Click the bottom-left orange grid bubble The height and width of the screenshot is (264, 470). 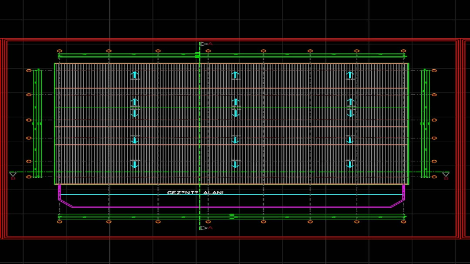pos(59,222)
